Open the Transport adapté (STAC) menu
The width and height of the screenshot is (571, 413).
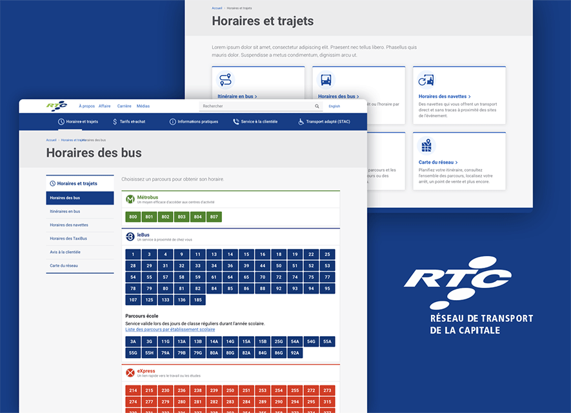click(x=324, y=122)
